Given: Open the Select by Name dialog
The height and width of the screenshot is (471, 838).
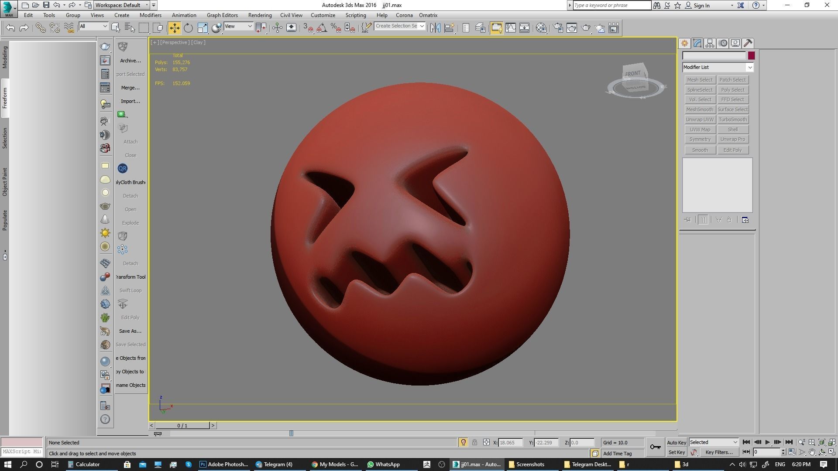Looking at the screenshot, I should pos(130,28).
